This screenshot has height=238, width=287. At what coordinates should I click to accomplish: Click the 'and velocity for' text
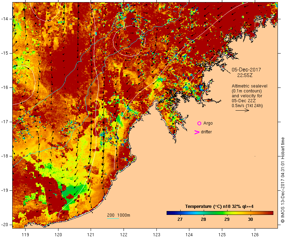[x=247, y=96]
